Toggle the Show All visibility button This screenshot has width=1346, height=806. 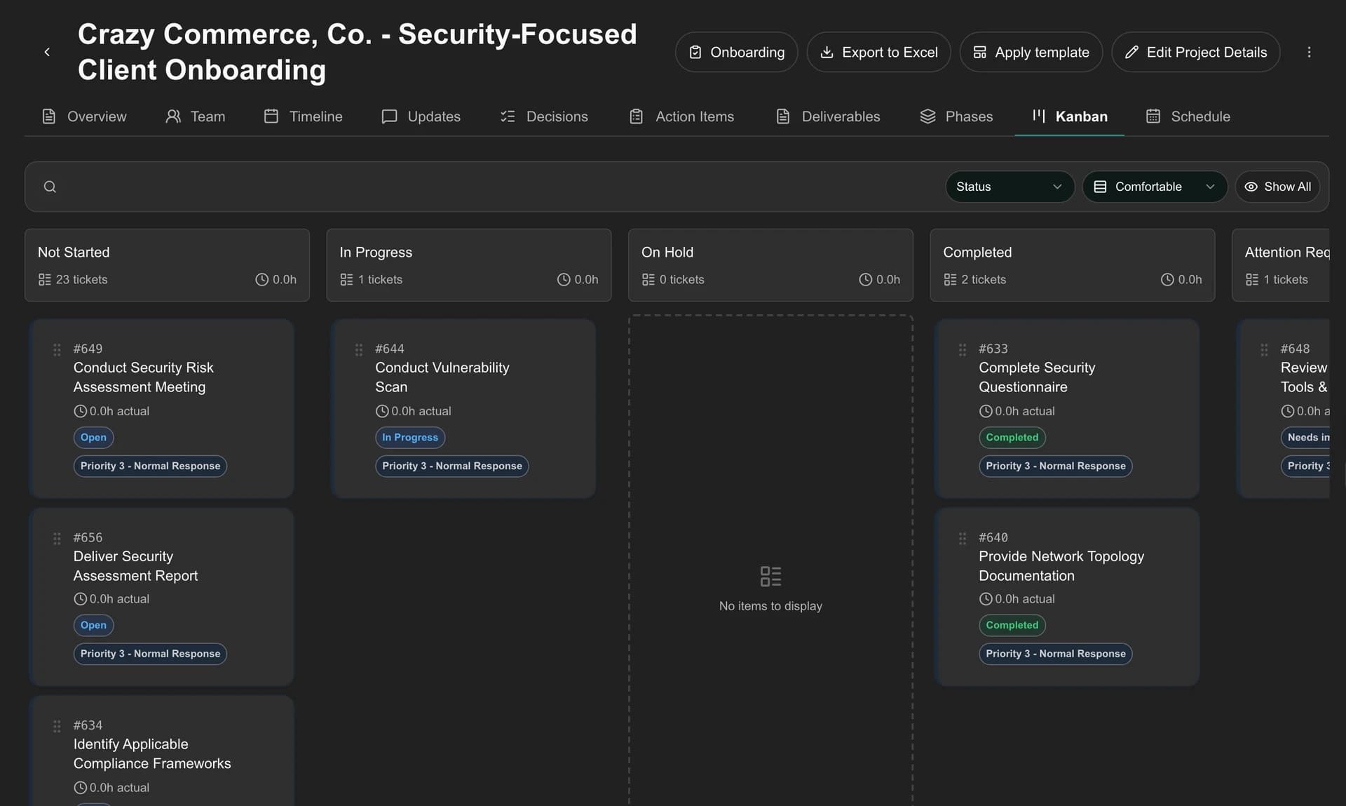click(x=1277, y=187)
